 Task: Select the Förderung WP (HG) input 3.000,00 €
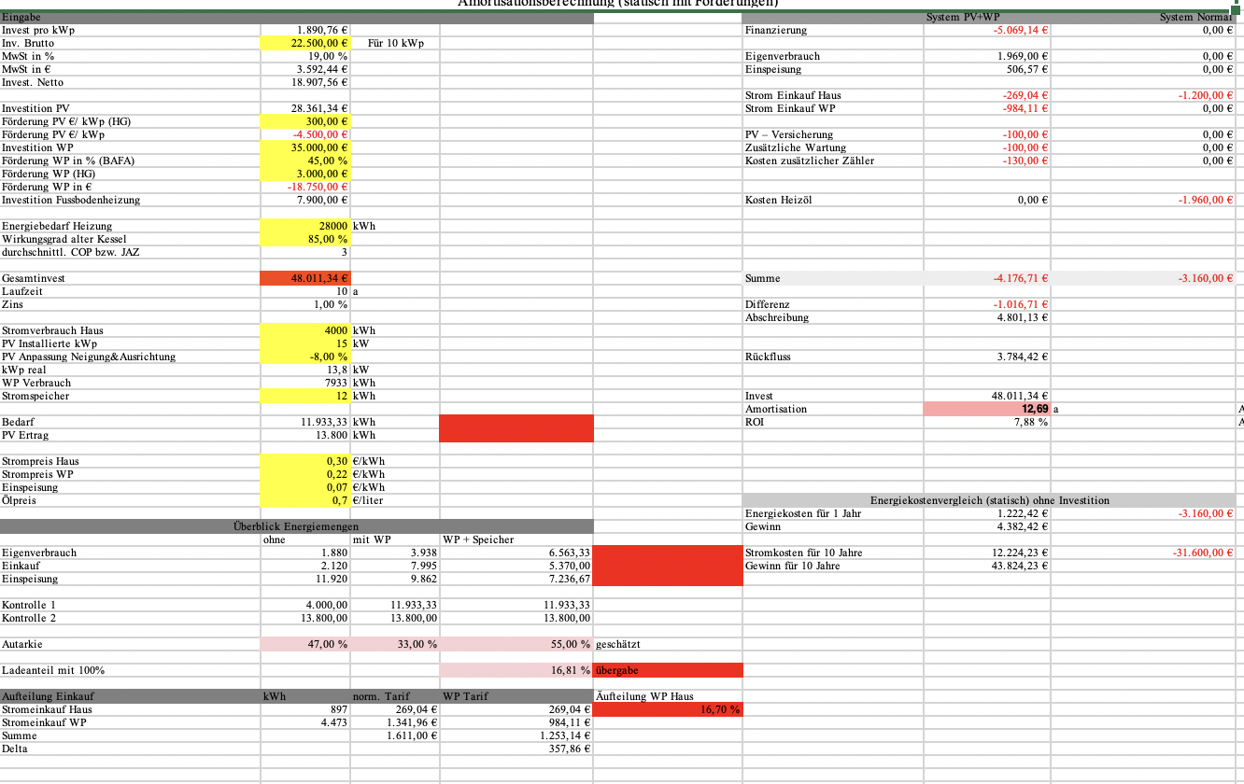305,174
